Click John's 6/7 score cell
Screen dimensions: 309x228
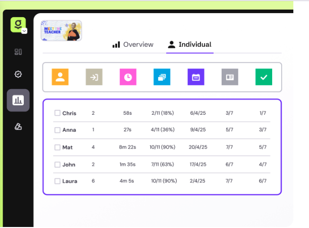coord(229,165)
